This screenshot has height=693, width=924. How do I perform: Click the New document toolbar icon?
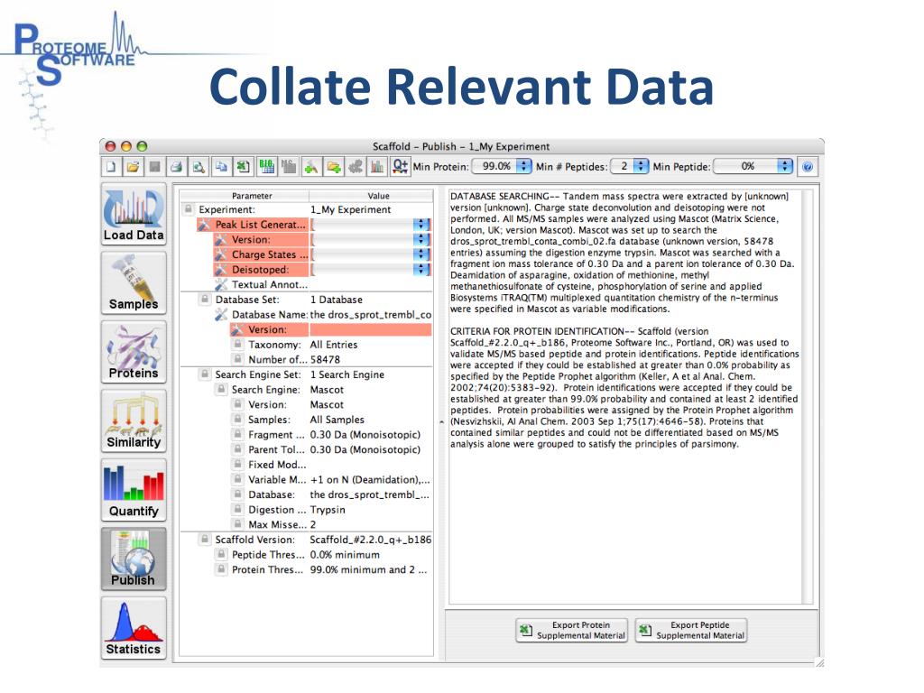111,167
